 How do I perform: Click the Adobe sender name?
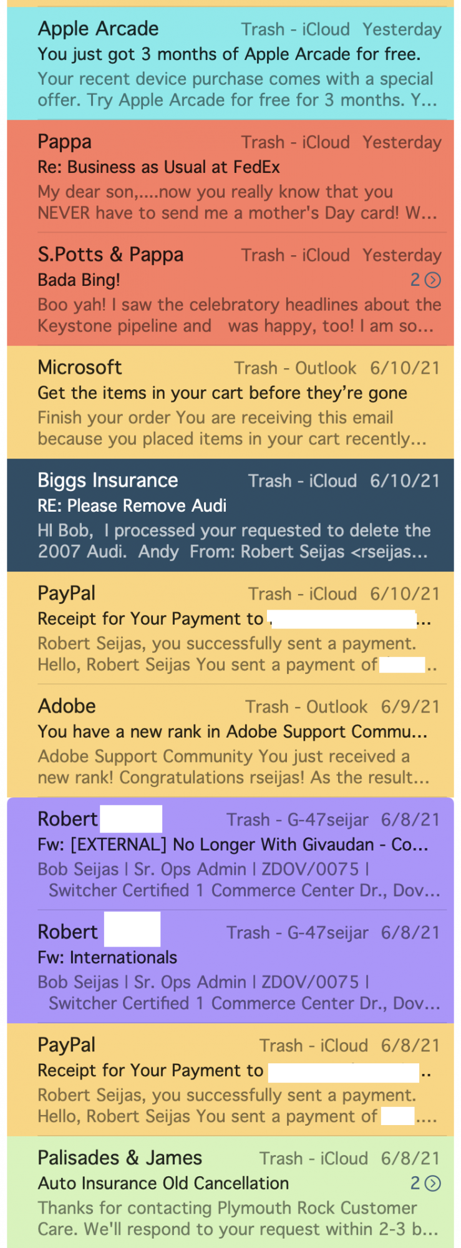point(67,706)
